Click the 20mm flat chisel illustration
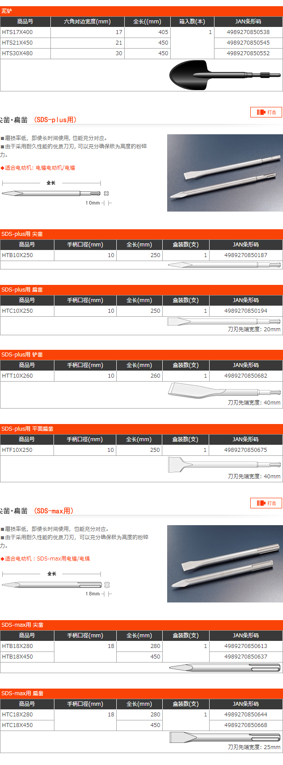The image size is (283, 765). pyautogui.click(x=224, y=321)
